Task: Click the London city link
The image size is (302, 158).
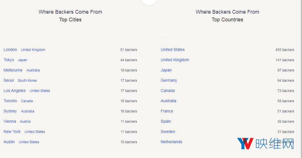Action: (10, 50)
